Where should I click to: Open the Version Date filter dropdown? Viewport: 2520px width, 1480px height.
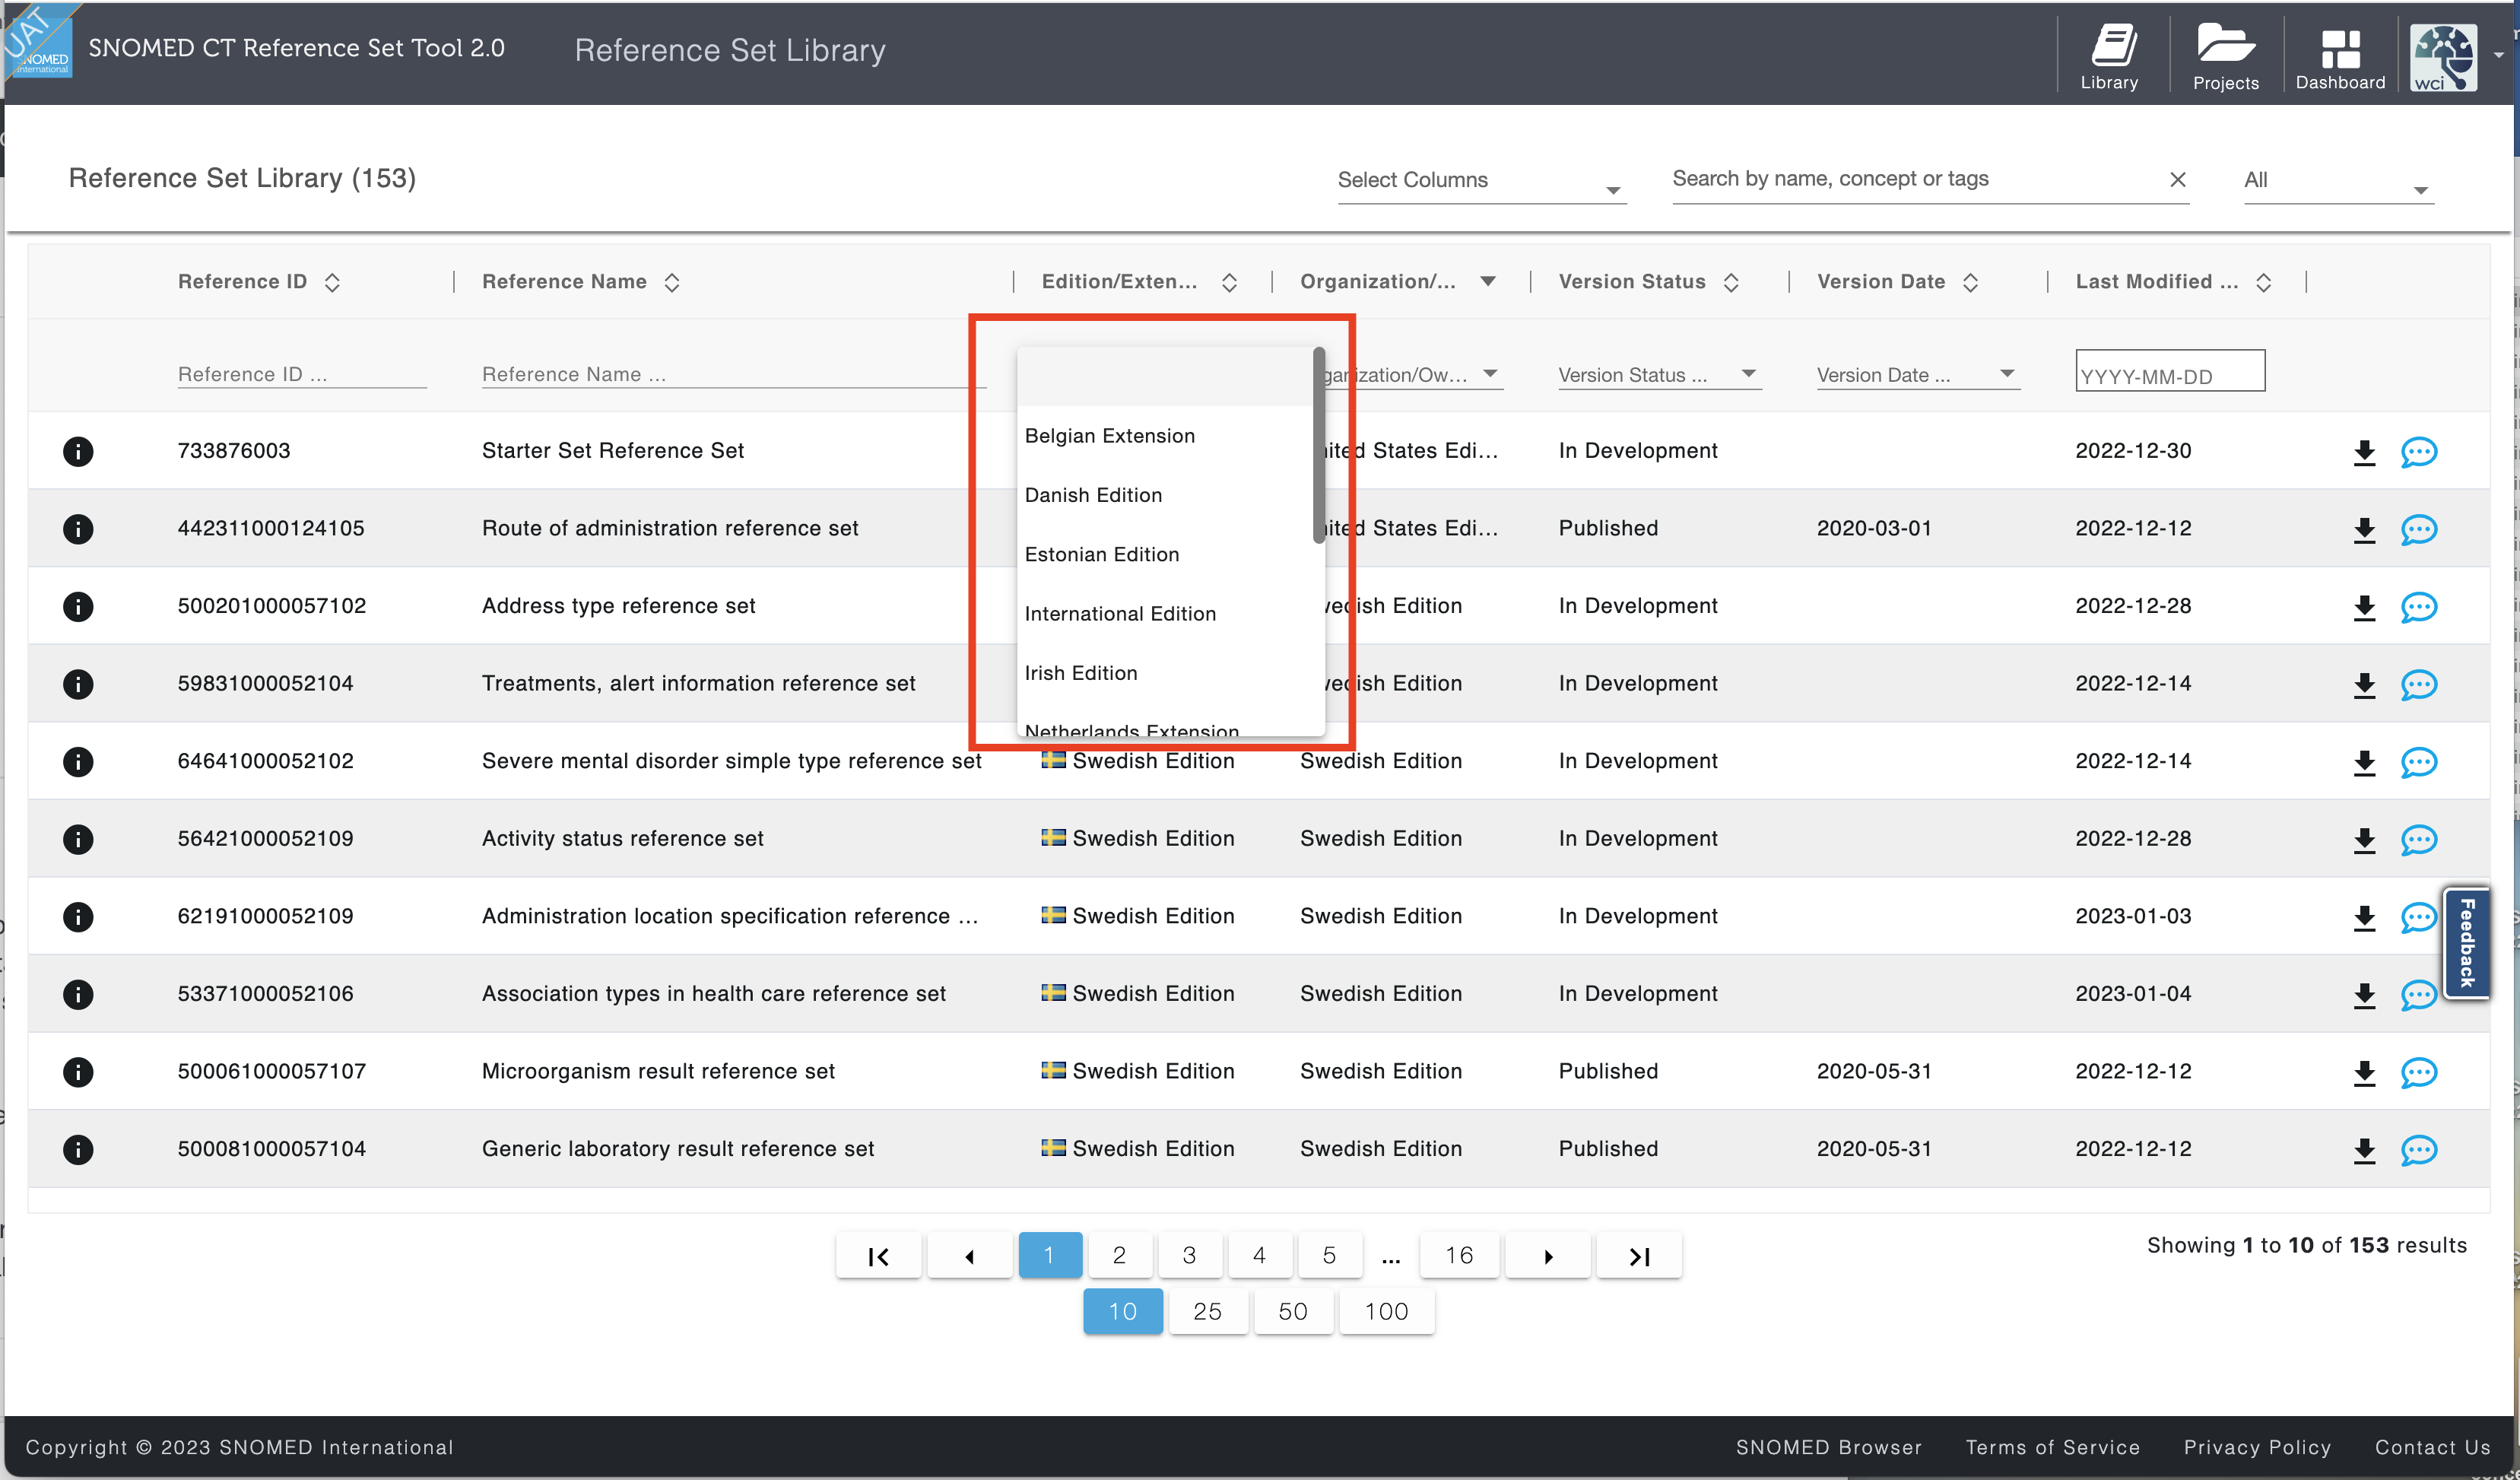click(1917, 375)
